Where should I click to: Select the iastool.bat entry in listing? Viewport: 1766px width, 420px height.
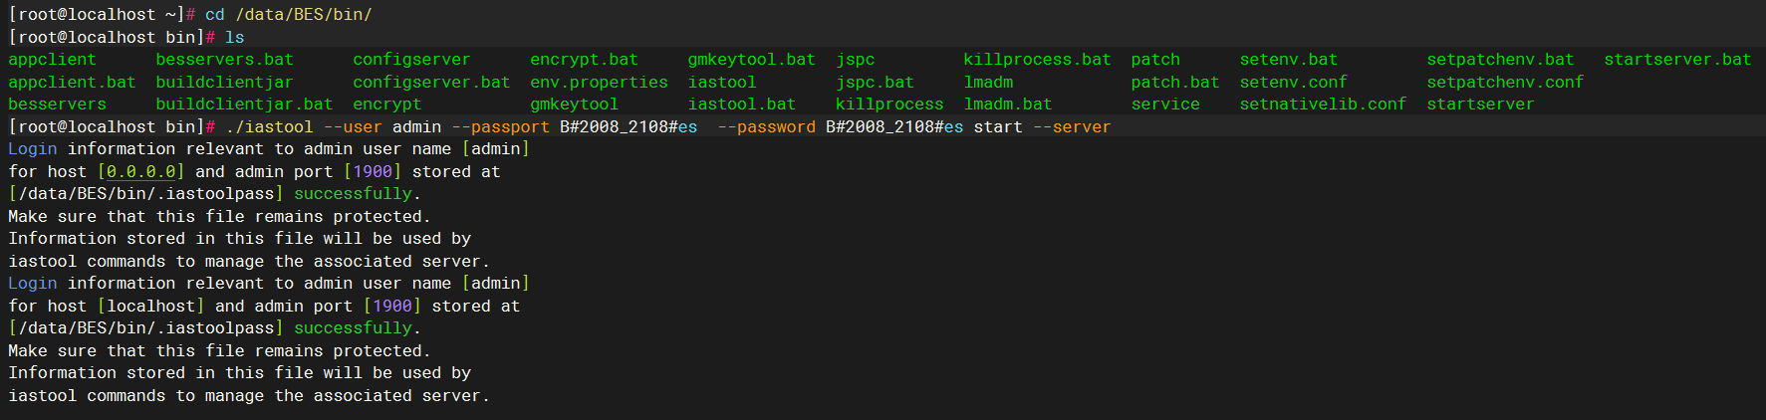(x=742, y=105)
